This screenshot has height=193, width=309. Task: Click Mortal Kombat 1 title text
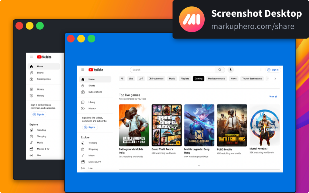(x=259, y=149)
